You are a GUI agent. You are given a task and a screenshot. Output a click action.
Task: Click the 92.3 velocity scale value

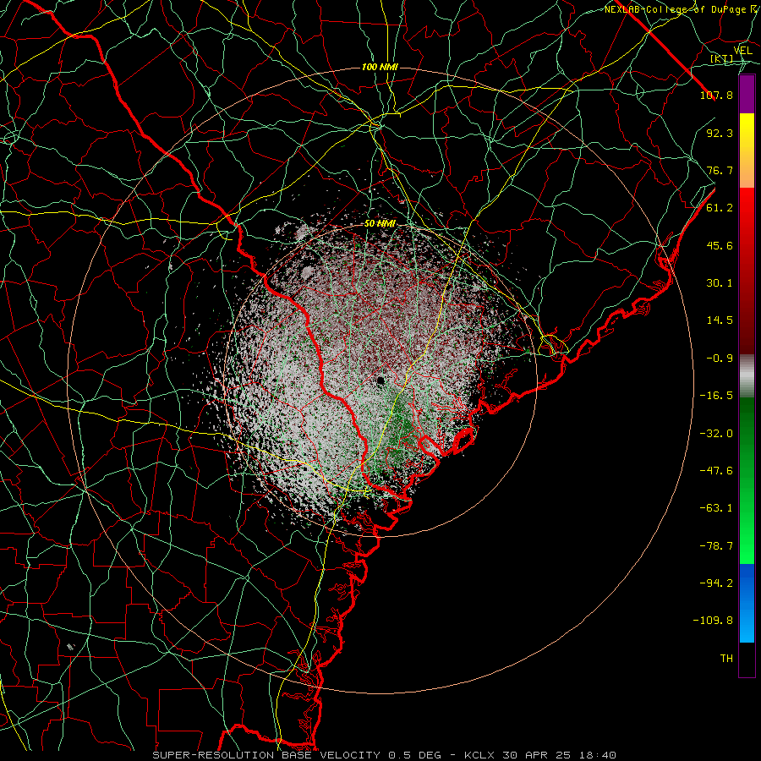(x=720, y=133)
